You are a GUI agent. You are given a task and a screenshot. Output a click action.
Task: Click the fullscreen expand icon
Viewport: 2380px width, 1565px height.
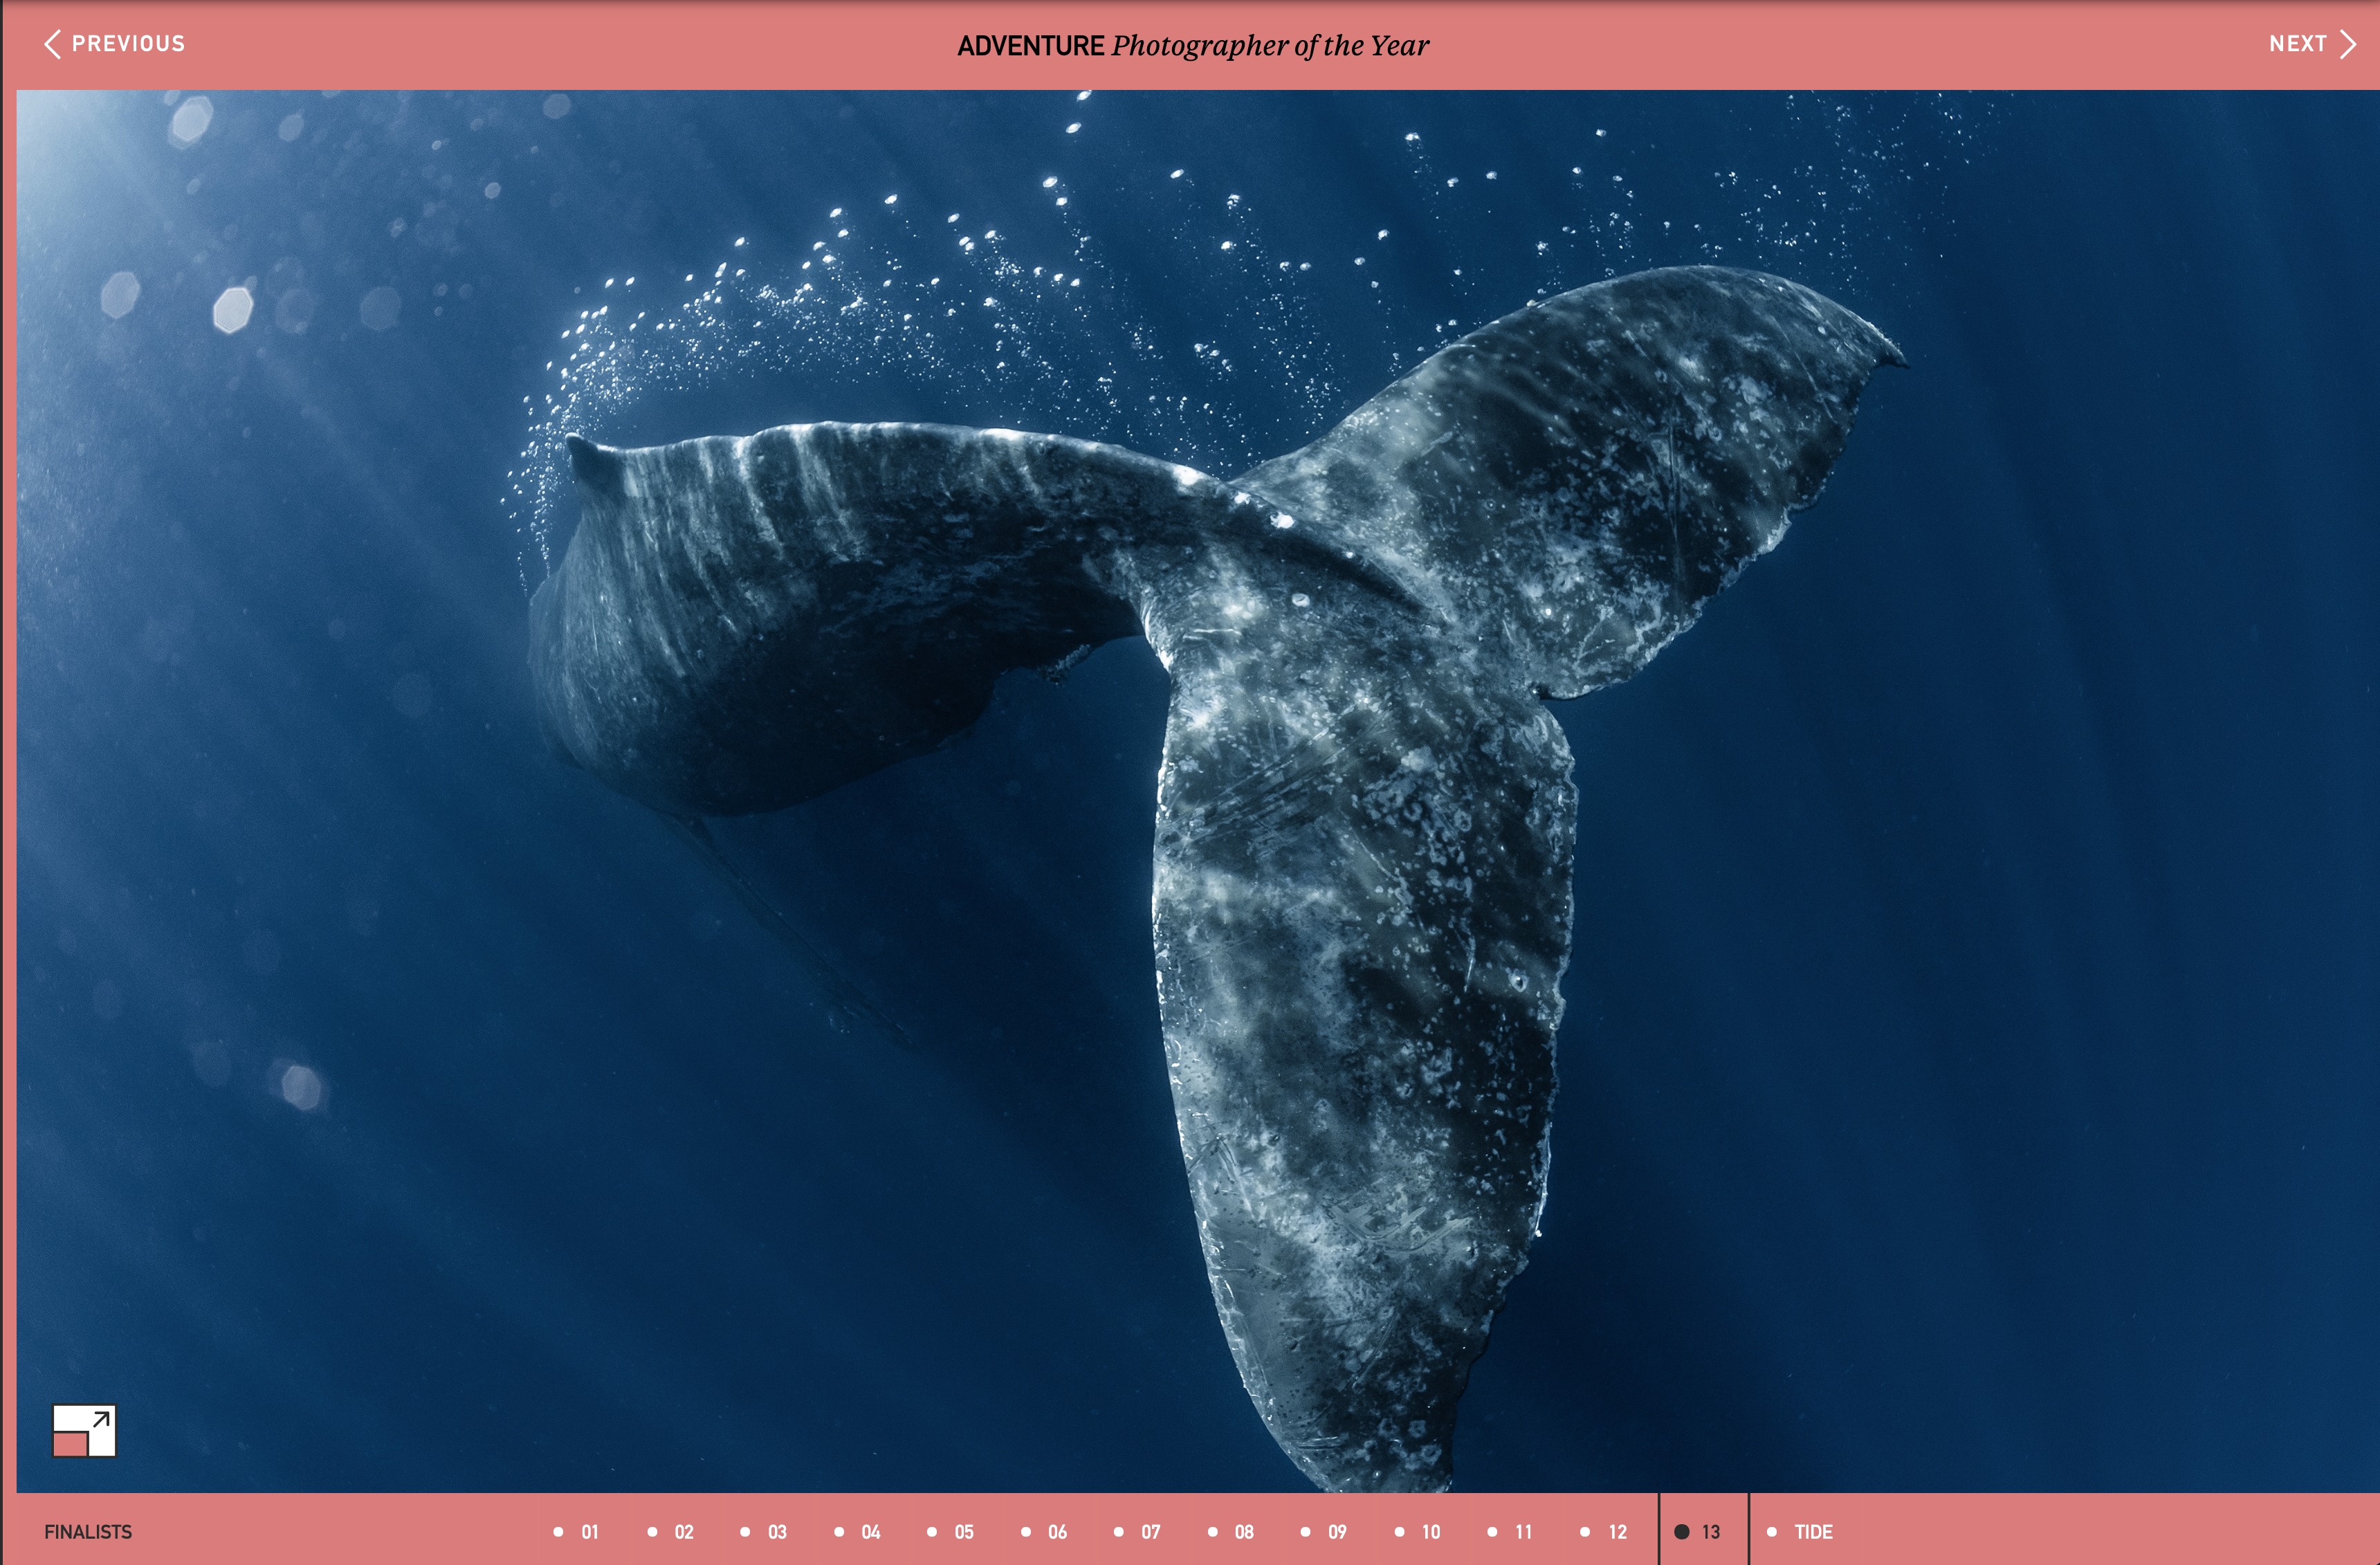click(x=84, y=1430)
